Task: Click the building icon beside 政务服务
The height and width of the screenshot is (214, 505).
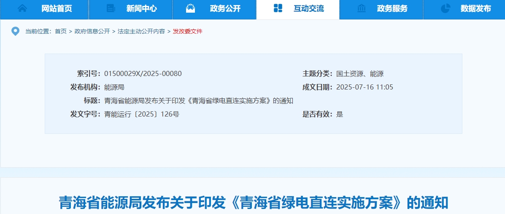Action: 362,8
